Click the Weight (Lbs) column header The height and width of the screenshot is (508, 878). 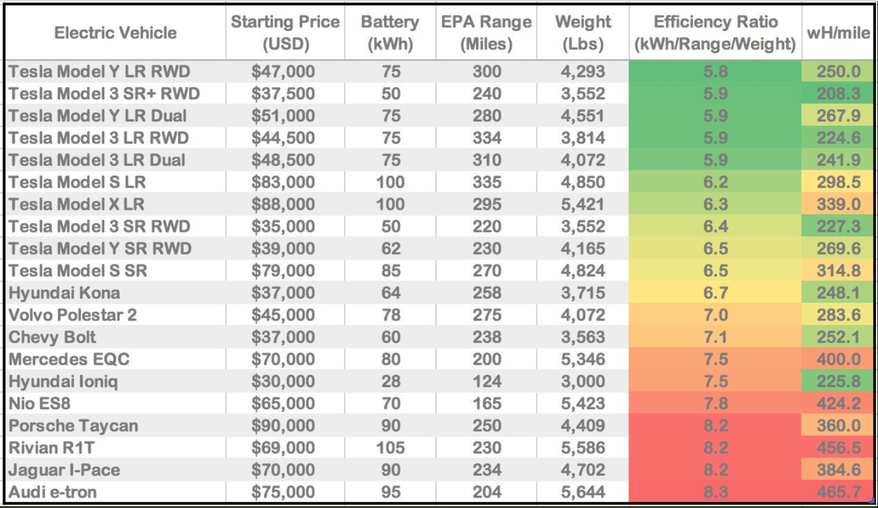click(x=582, y=33)
